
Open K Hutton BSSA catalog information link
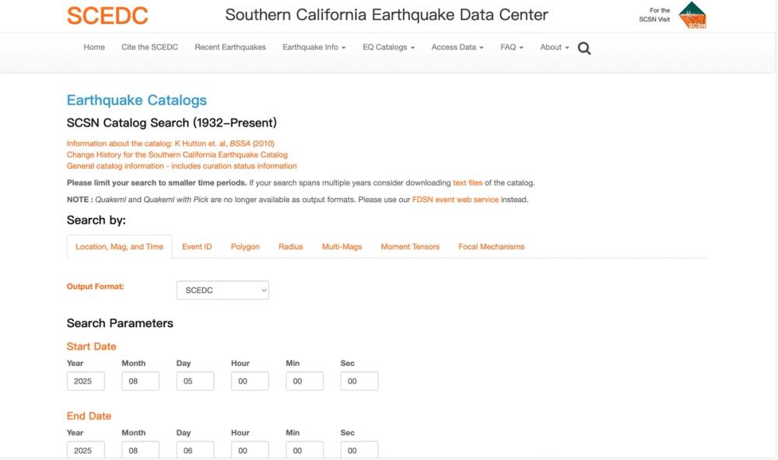pos(170,144)
